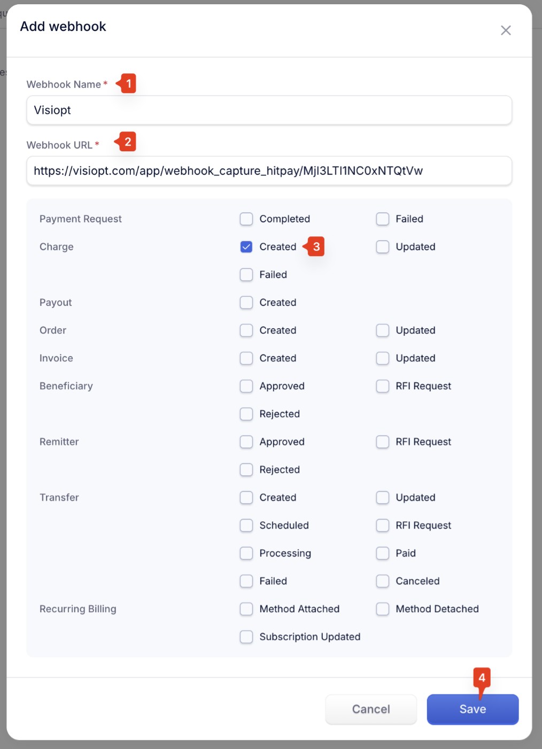Click the Cancel button
Viewport: 542px width, 749px height.
[x=371, y=709]
